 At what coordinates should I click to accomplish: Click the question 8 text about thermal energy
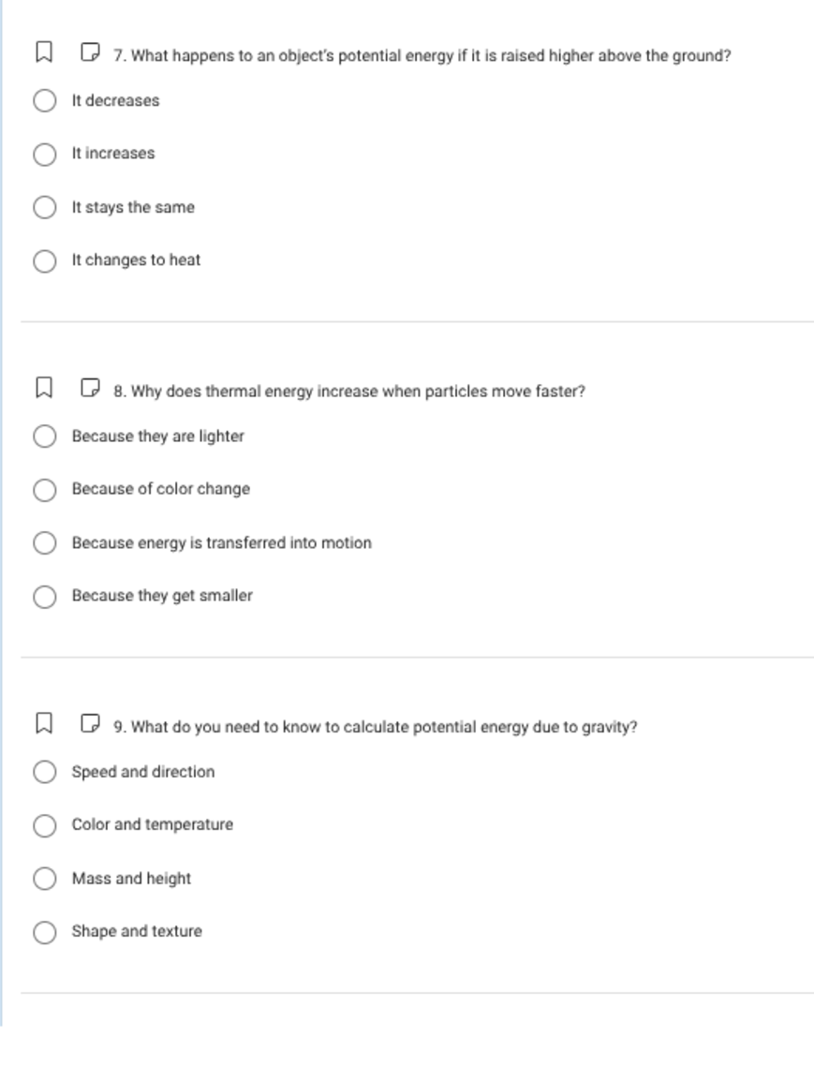coord(348,392)
